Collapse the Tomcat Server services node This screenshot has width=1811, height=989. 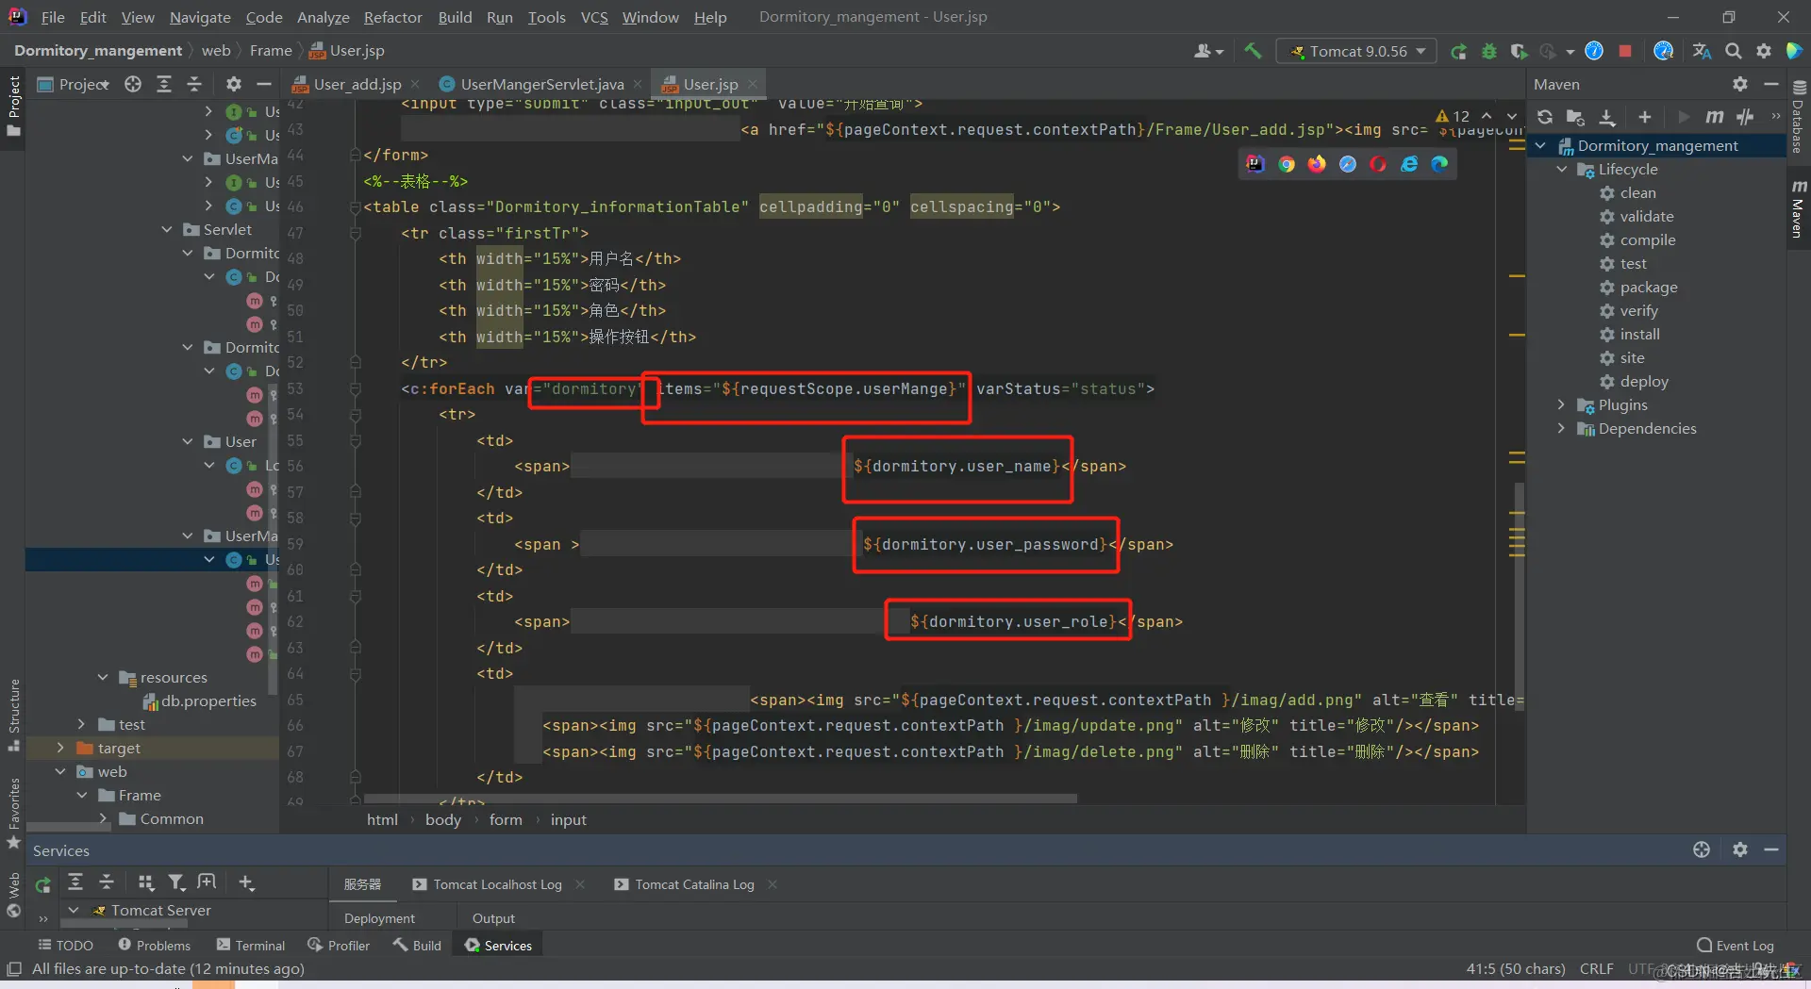(x=74, y=910)
